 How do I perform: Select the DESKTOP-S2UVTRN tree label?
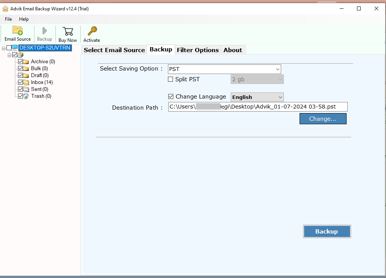45,48
